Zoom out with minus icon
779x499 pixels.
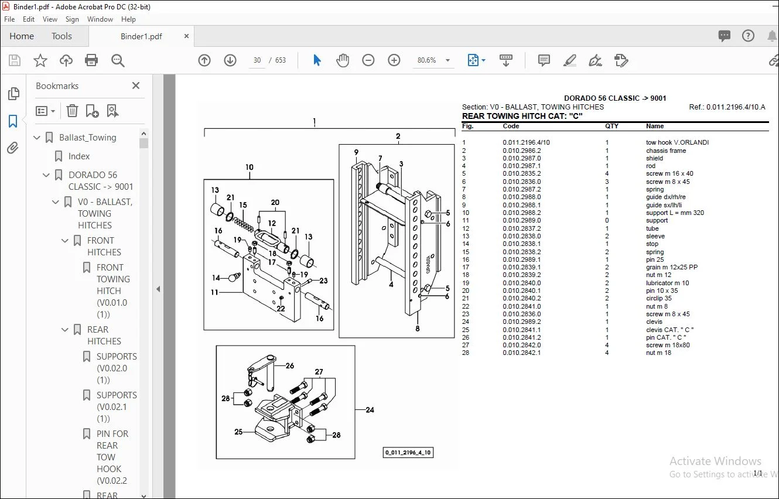[368, 60]
